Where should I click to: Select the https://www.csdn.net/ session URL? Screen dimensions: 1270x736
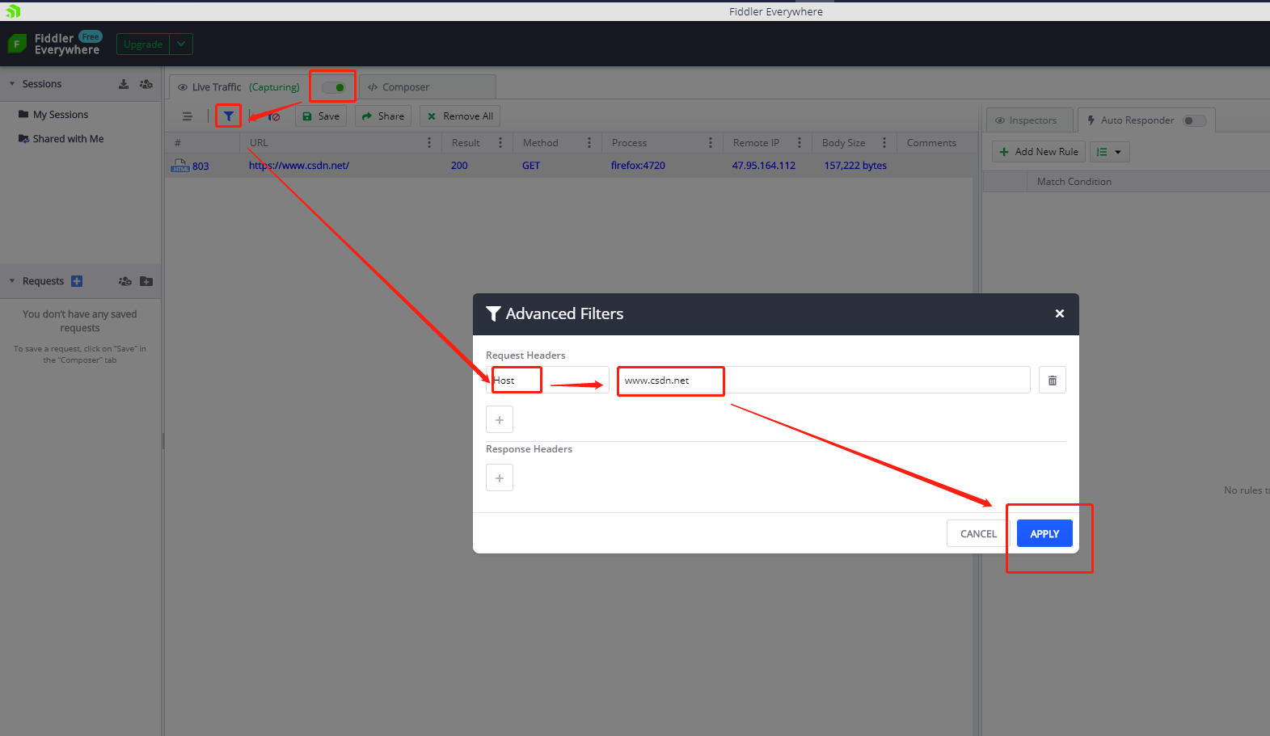tap(299, 166)
